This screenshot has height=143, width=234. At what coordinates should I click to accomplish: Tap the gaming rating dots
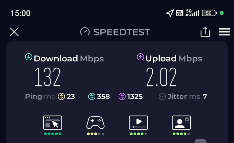tap(96, 134)
